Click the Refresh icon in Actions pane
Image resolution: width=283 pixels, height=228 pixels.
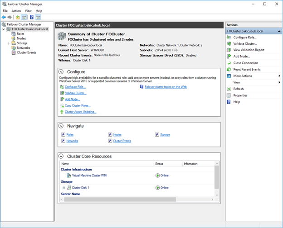click(x=229, y=89)
